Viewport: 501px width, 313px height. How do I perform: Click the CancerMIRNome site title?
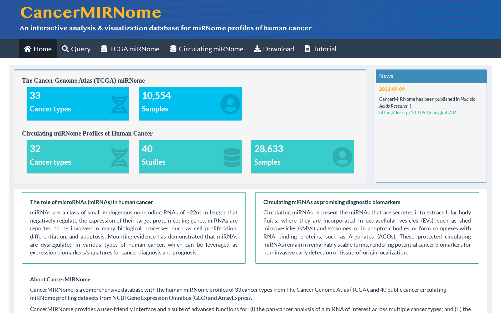[x=91, y=13]
